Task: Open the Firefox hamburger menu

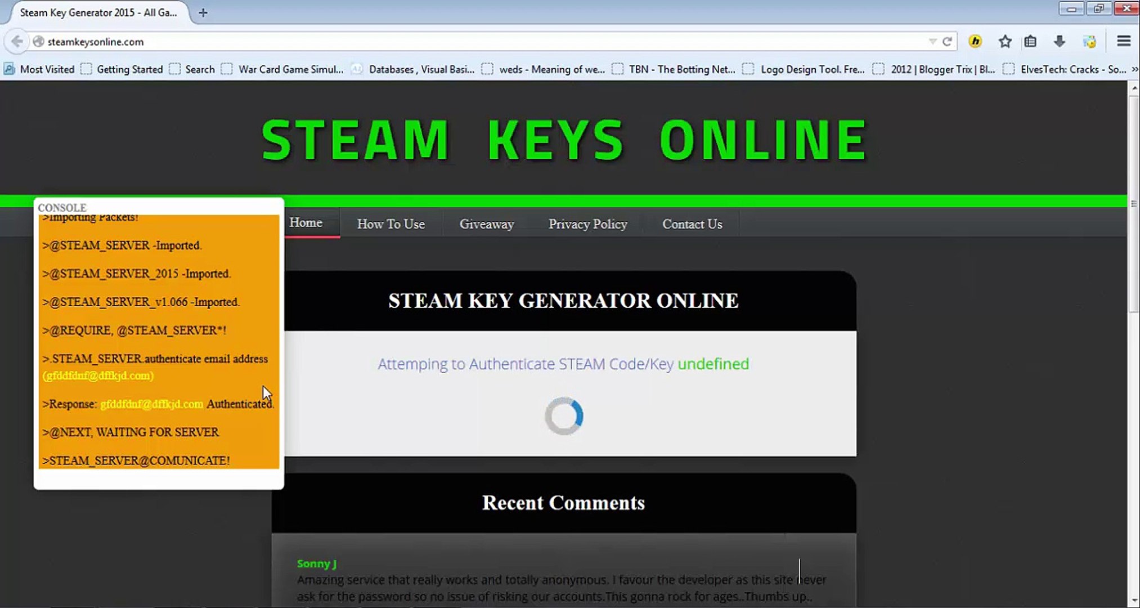Action: coord(1124,41)
